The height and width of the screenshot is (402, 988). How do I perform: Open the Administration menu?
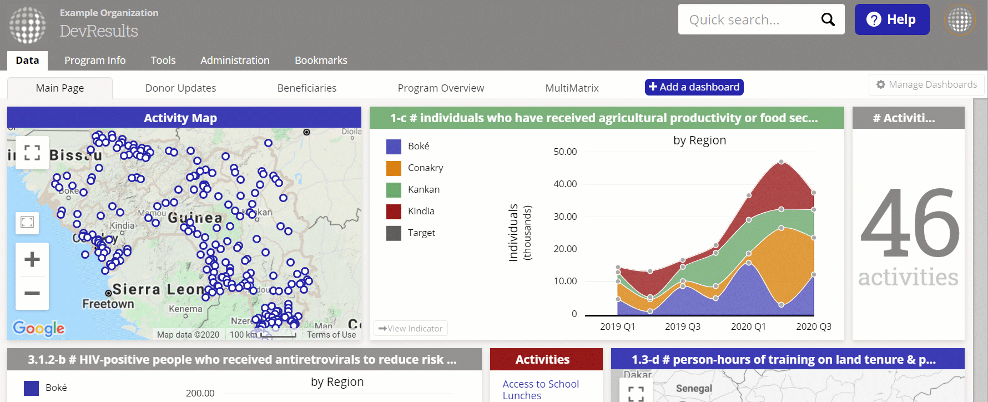(235, 61)
